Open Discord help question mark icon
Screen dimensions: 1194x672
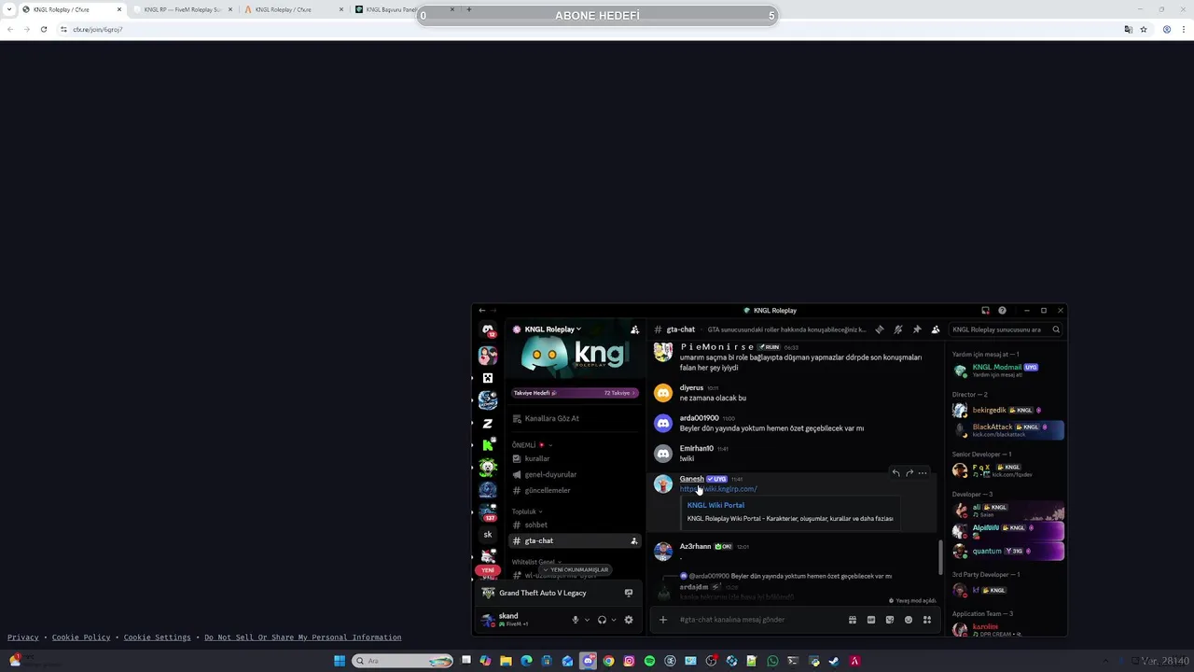tap(1003, 311)
